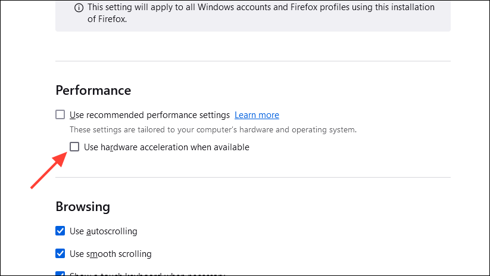
Task: Click the Performance section heading
Action: (93, 91)
